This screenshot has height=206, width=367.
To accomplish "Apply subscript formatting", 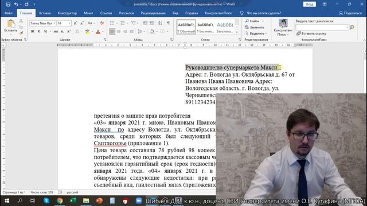I will tap(63, 31).
